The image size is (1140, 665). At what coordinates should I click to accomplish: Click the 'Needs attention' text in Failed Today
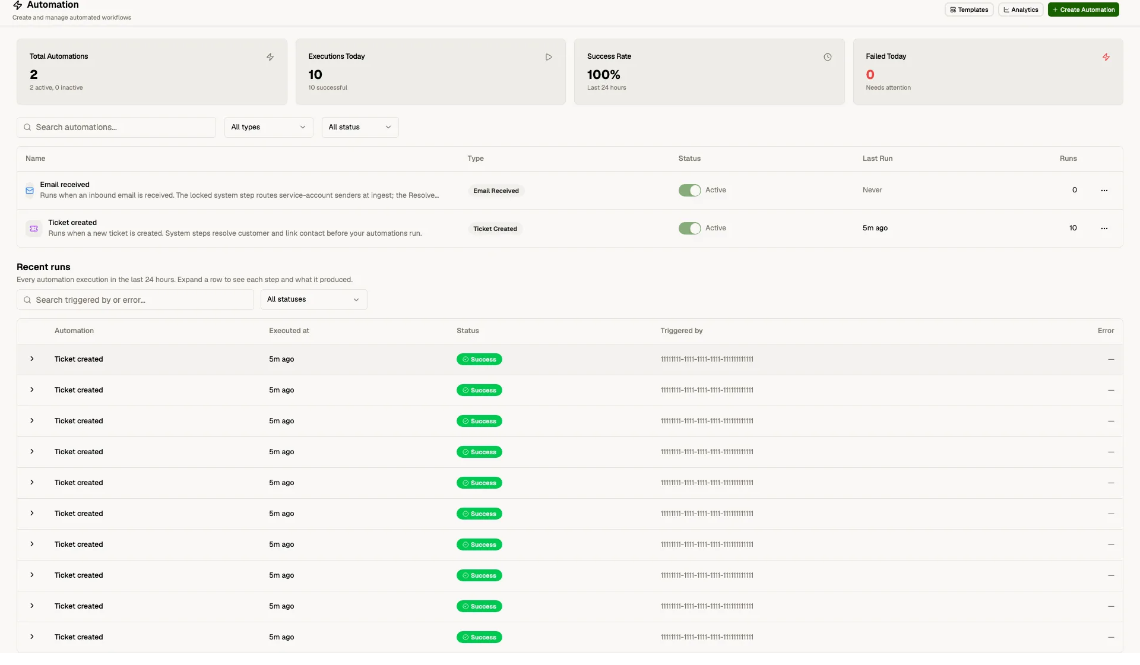point(888,88)
